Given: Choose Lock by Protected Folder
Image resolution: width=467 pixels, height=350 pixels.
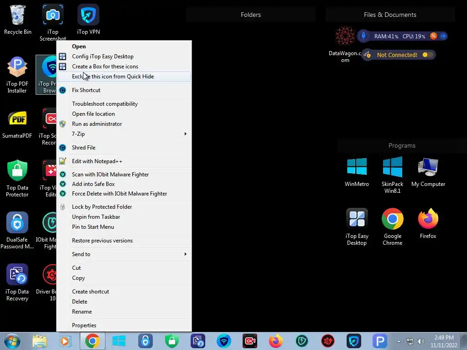Looking at the screenshot, I should 124,207.
